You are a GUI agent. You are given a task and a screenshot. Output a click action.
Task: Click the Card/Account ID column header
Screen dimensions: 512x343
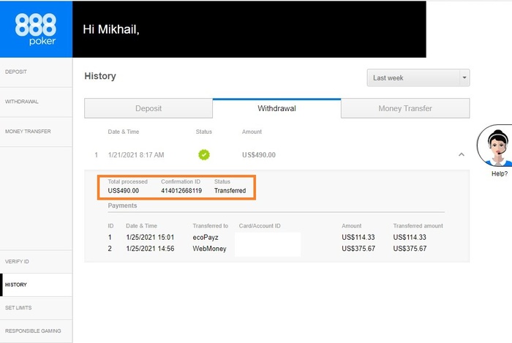pos(260,226)
